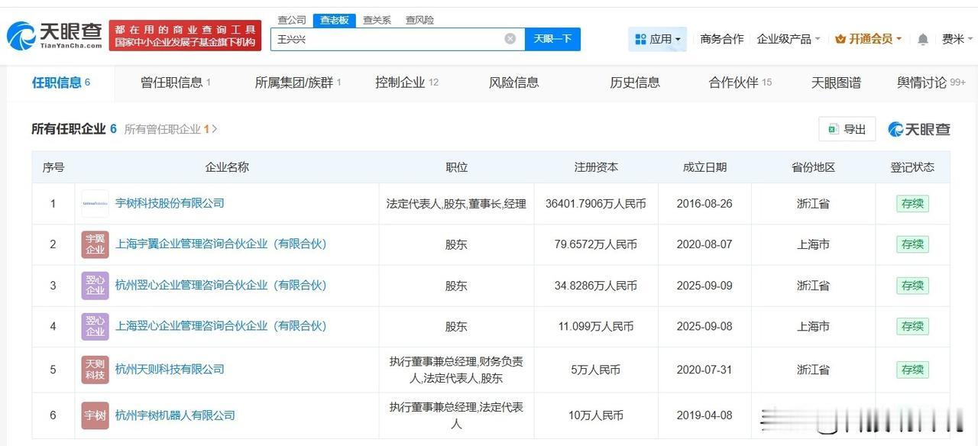Image resolution: width=978 pixels, height=446 pixels.
Task: Click the 存续 status tag for 宇树科技
Action: (x=912, y=204)
